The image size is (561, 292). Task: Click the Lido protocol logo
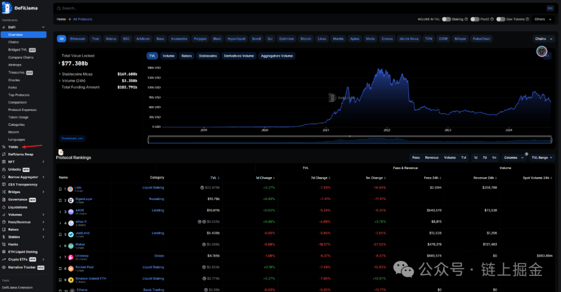pos(71,189)
